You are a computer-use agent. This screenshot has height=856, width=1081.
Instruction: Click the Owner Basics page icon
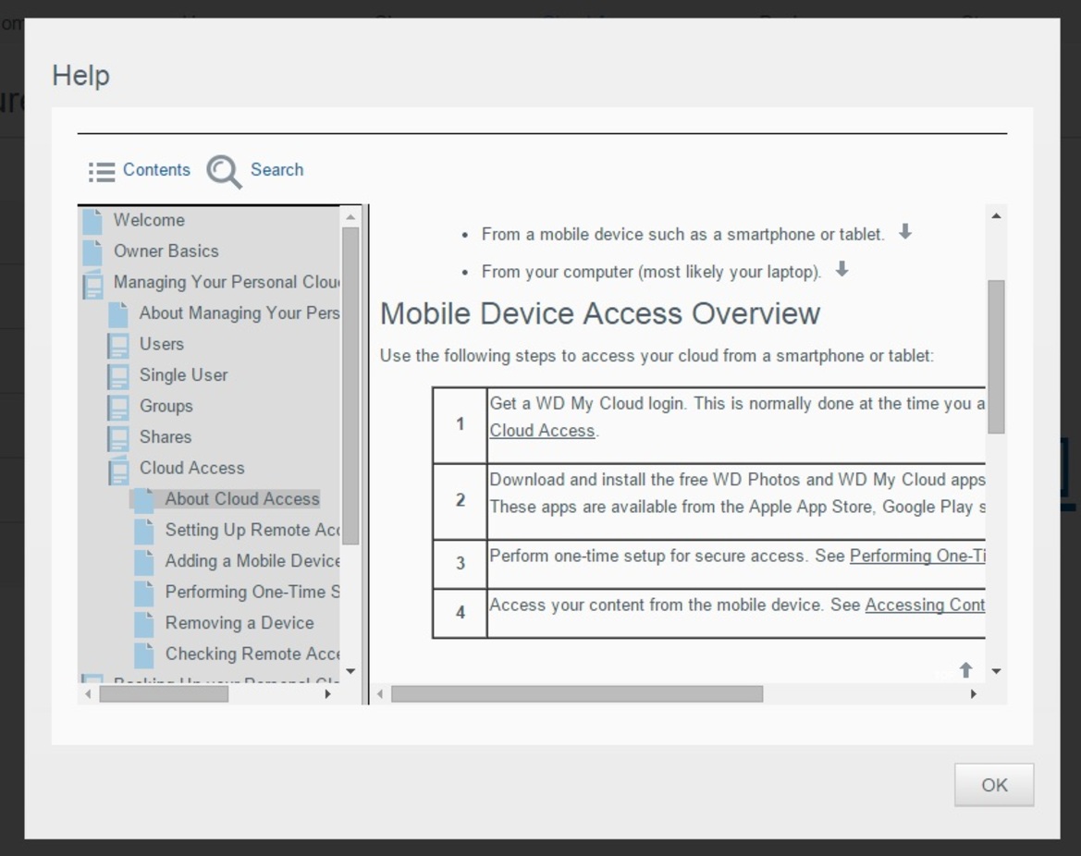(92, 251)
